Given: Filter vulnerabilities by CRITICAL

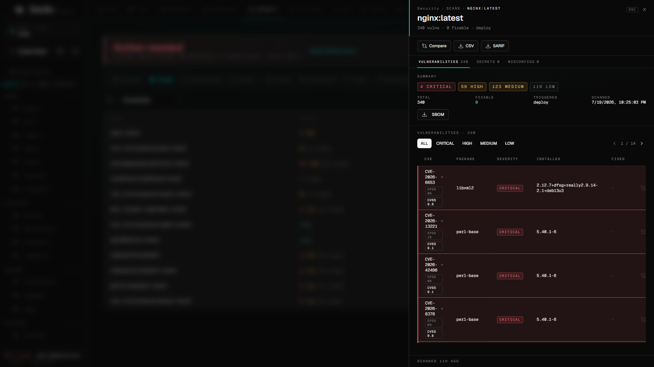Looking at the screenshot, I should tap(445, 143).
